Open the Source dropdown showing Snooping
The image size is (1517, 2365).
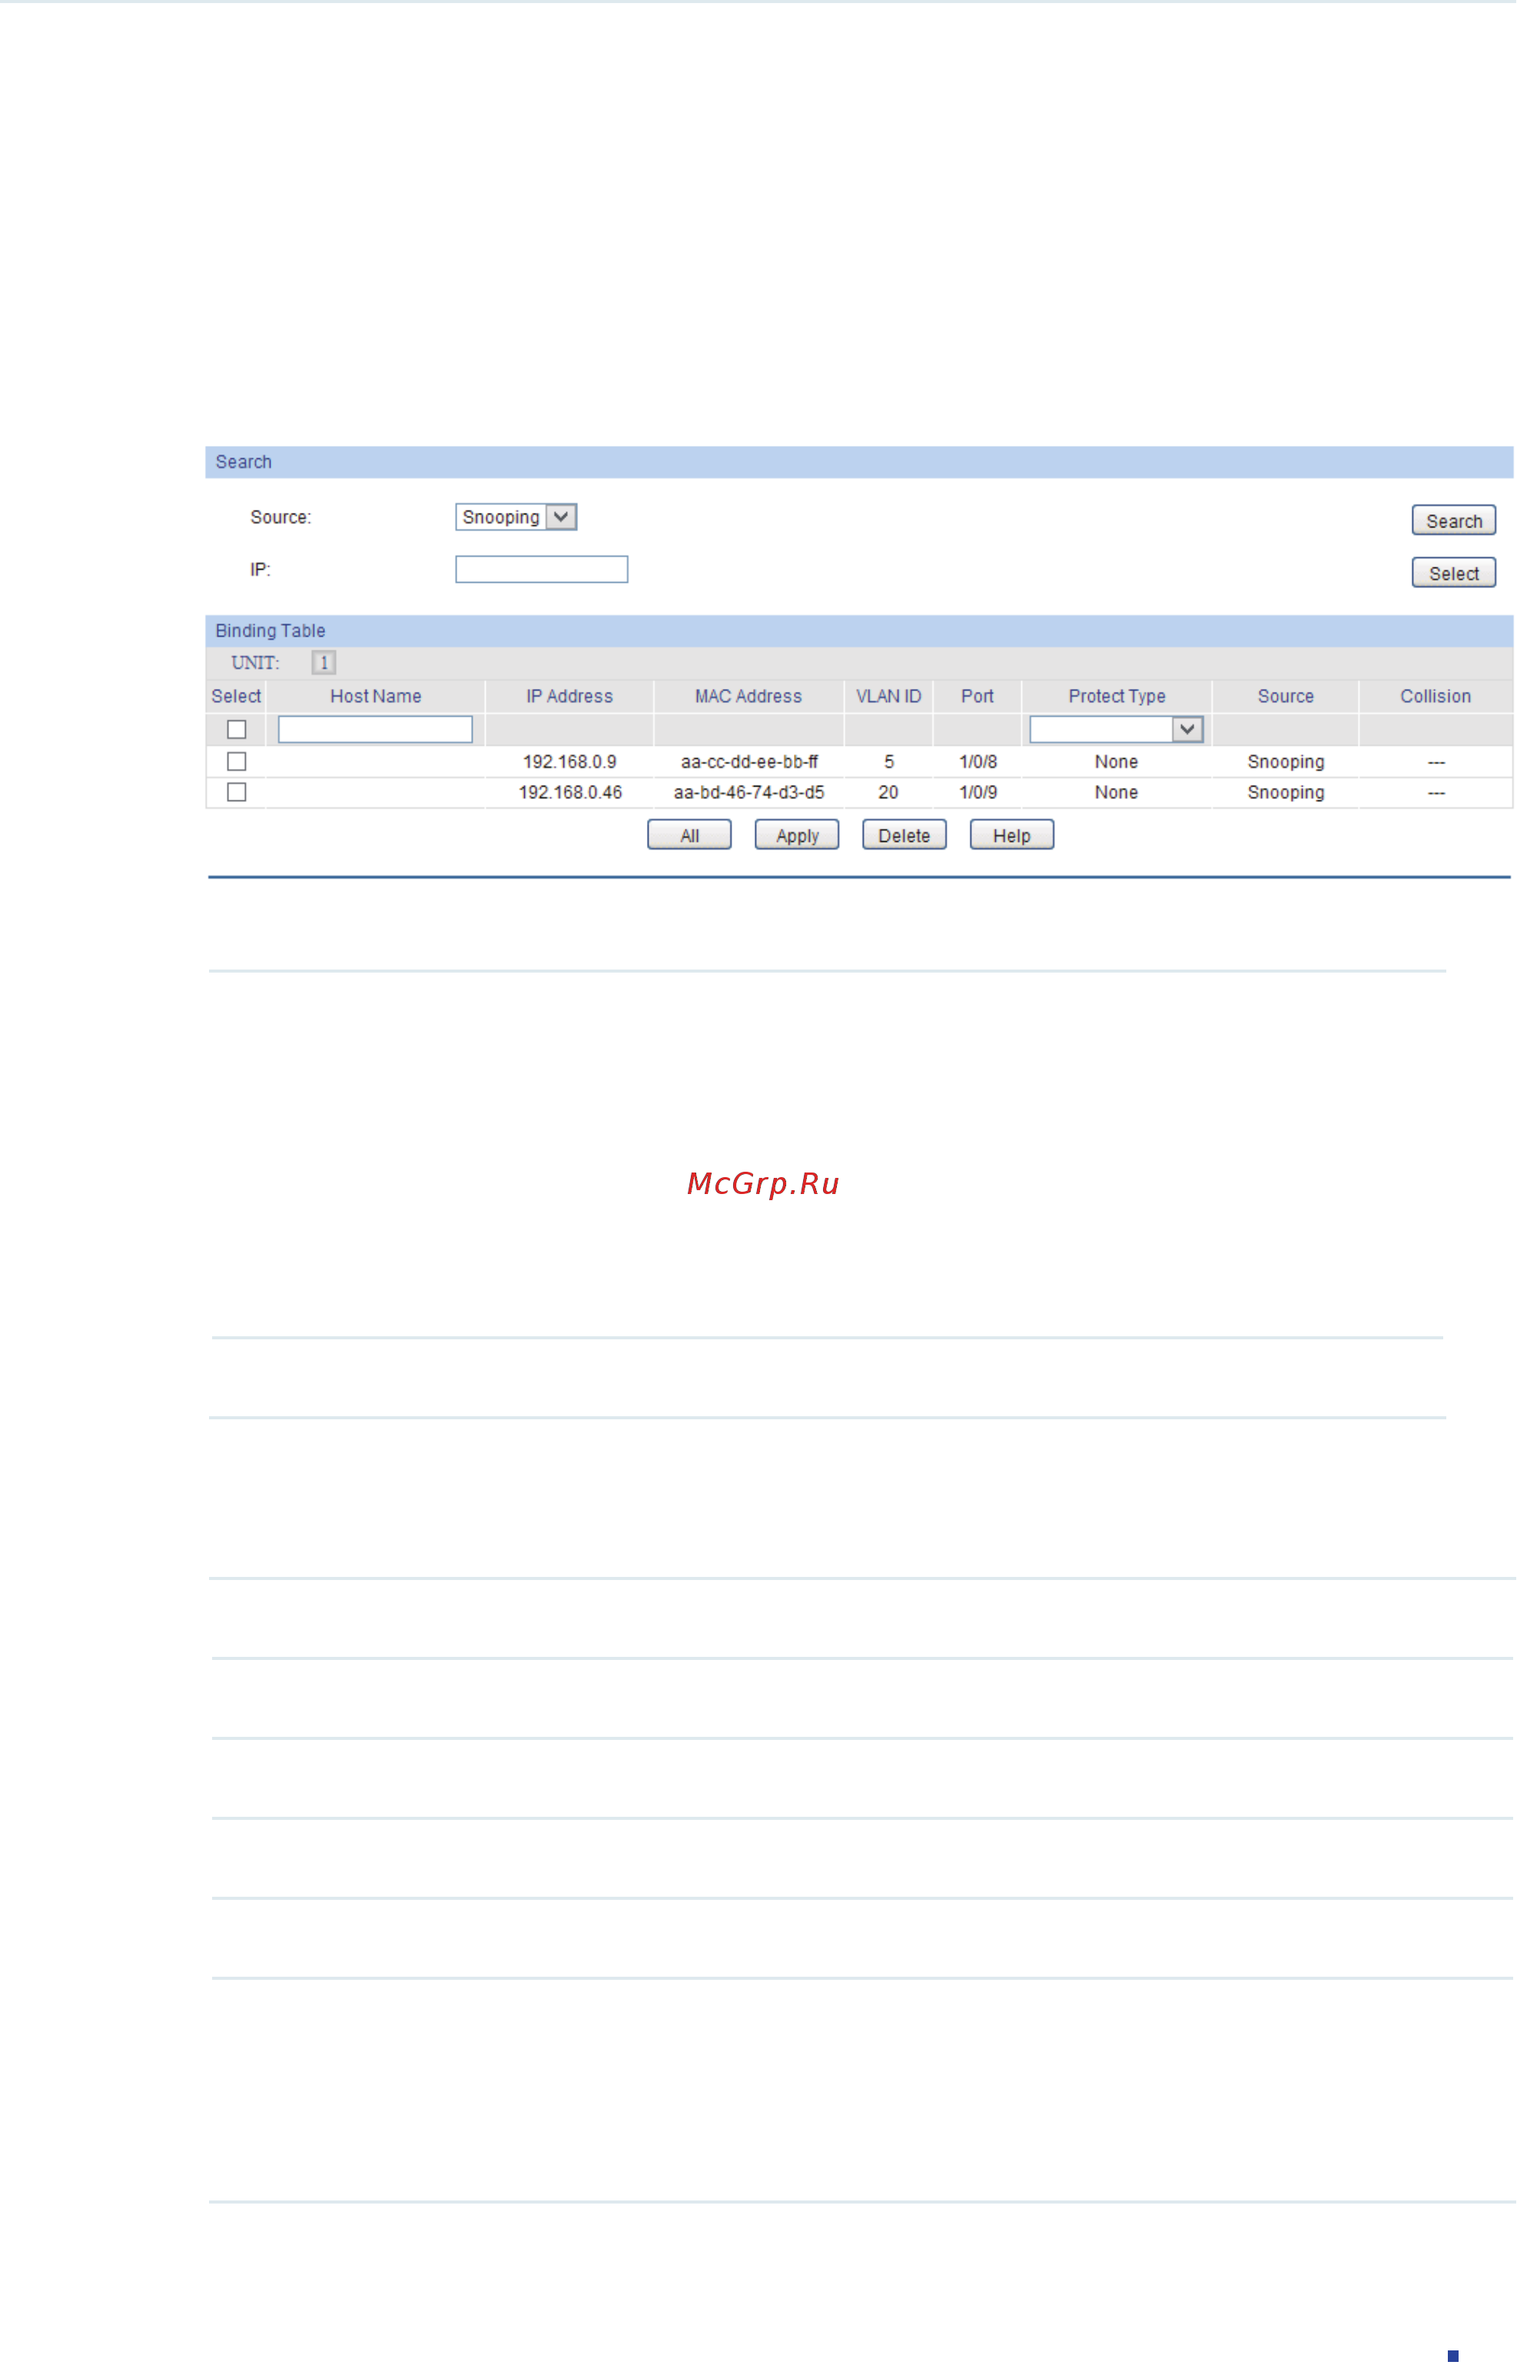click(515, 517)
